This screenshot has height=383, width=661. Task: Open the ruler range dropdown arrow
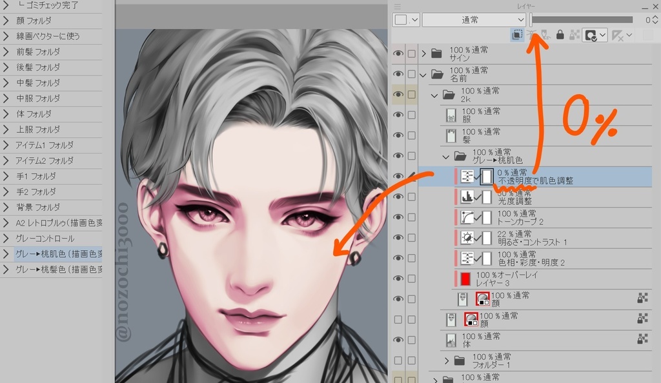[629, 35]
